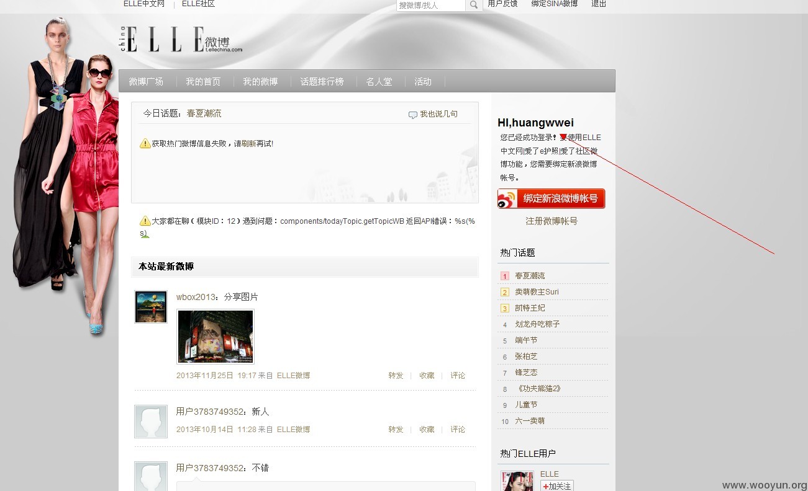Click the username wbox2013
The width and height of the screenshot is (808, 491).
tap(197, 297)
